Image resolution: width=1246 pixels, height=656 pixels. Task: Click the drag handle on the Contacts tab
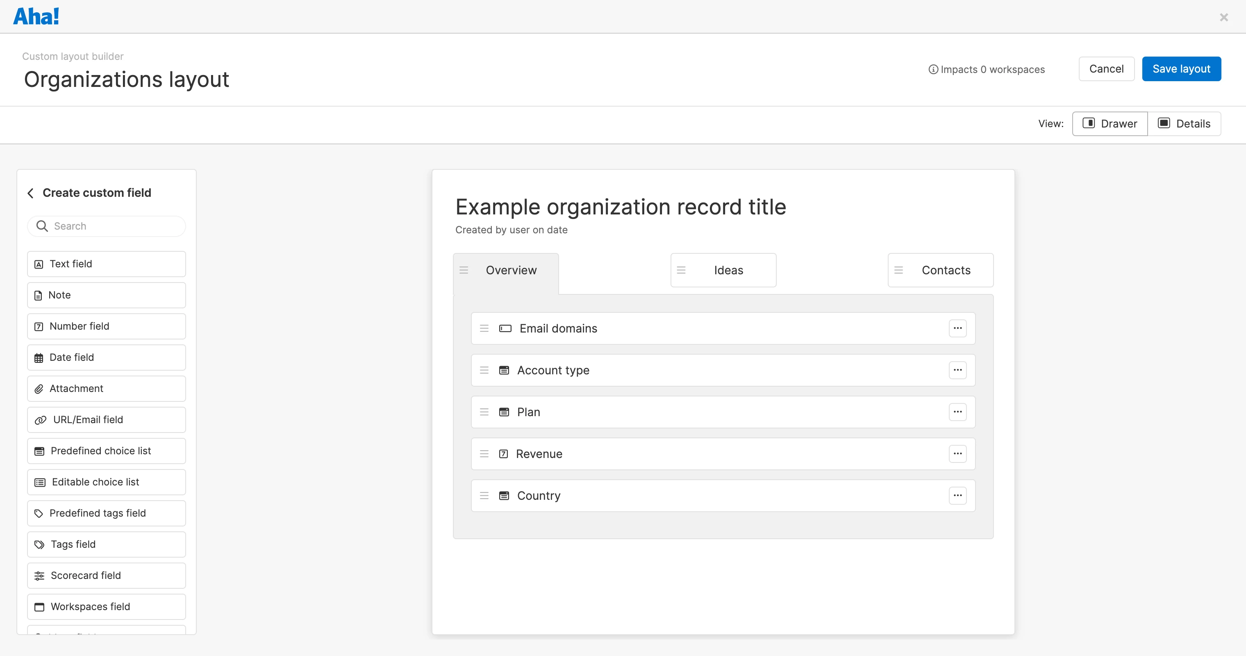tap(898, 270)
